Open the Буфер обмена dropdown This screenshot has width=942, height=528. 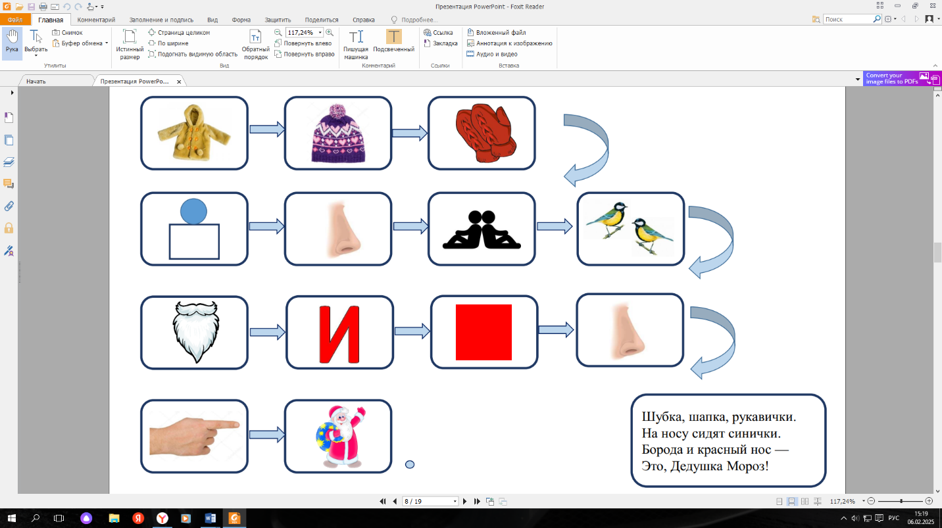pyautogui.click(x=80, y=43)
